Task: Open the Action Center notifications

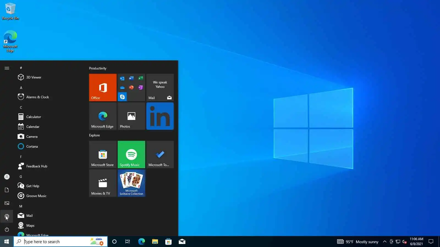Action: tap(431, 242)
